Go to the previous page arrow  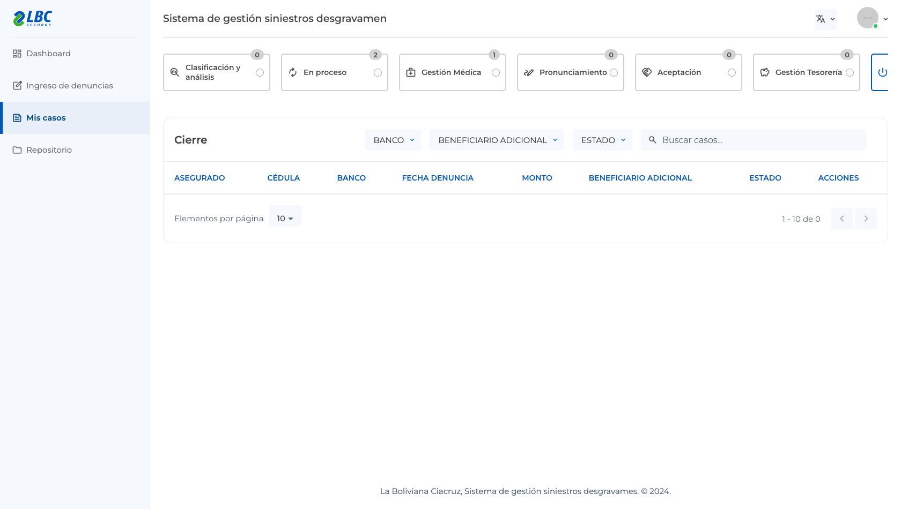(842, 219)
